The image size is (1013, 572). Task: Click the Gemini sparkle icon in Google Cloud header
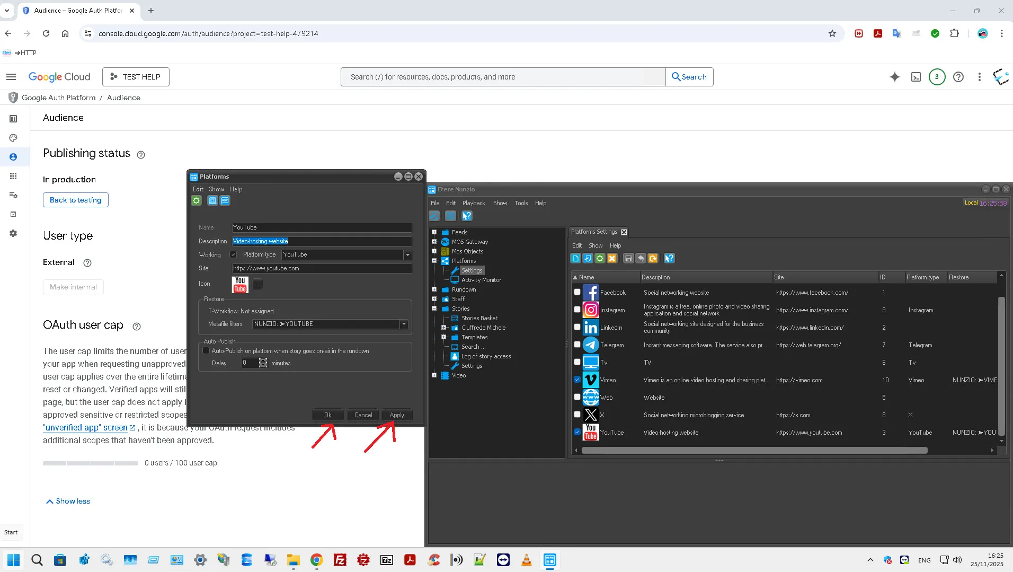[x=894, y=77]
